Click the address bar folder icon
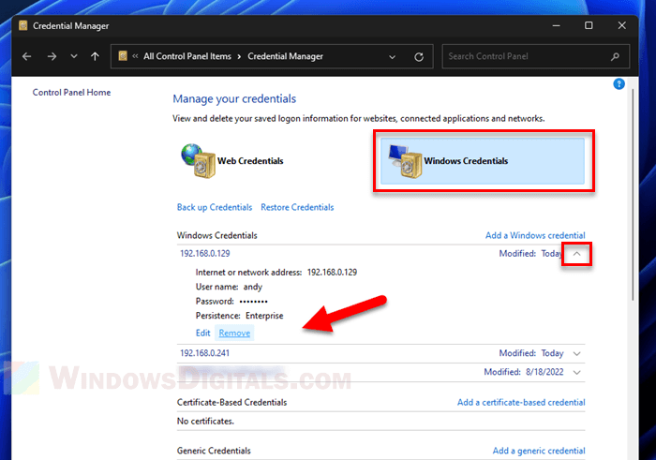This screenshot has height=460, width=656. click(123, 55)
